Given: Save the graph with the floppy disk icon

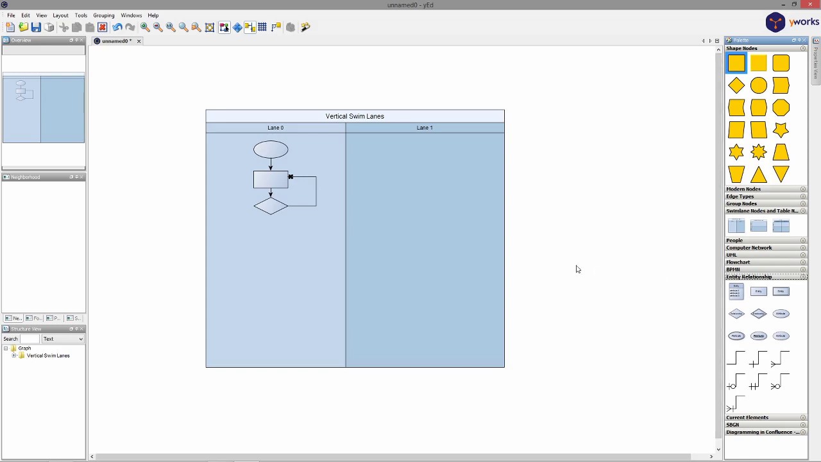Looking at the screenshot, I should [x=36, y=27].
